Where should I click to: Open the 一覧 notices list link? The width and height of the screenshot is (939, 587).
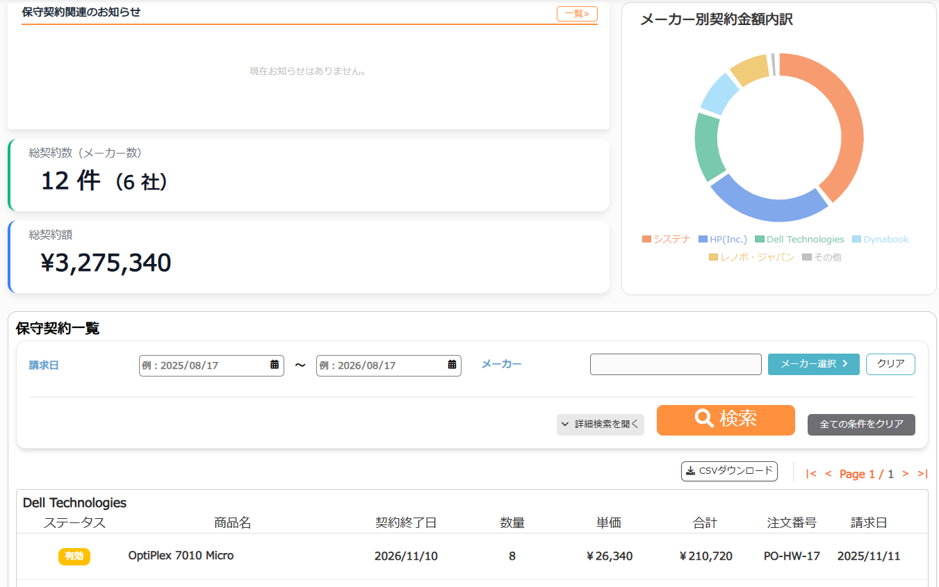tap(577, 14)
